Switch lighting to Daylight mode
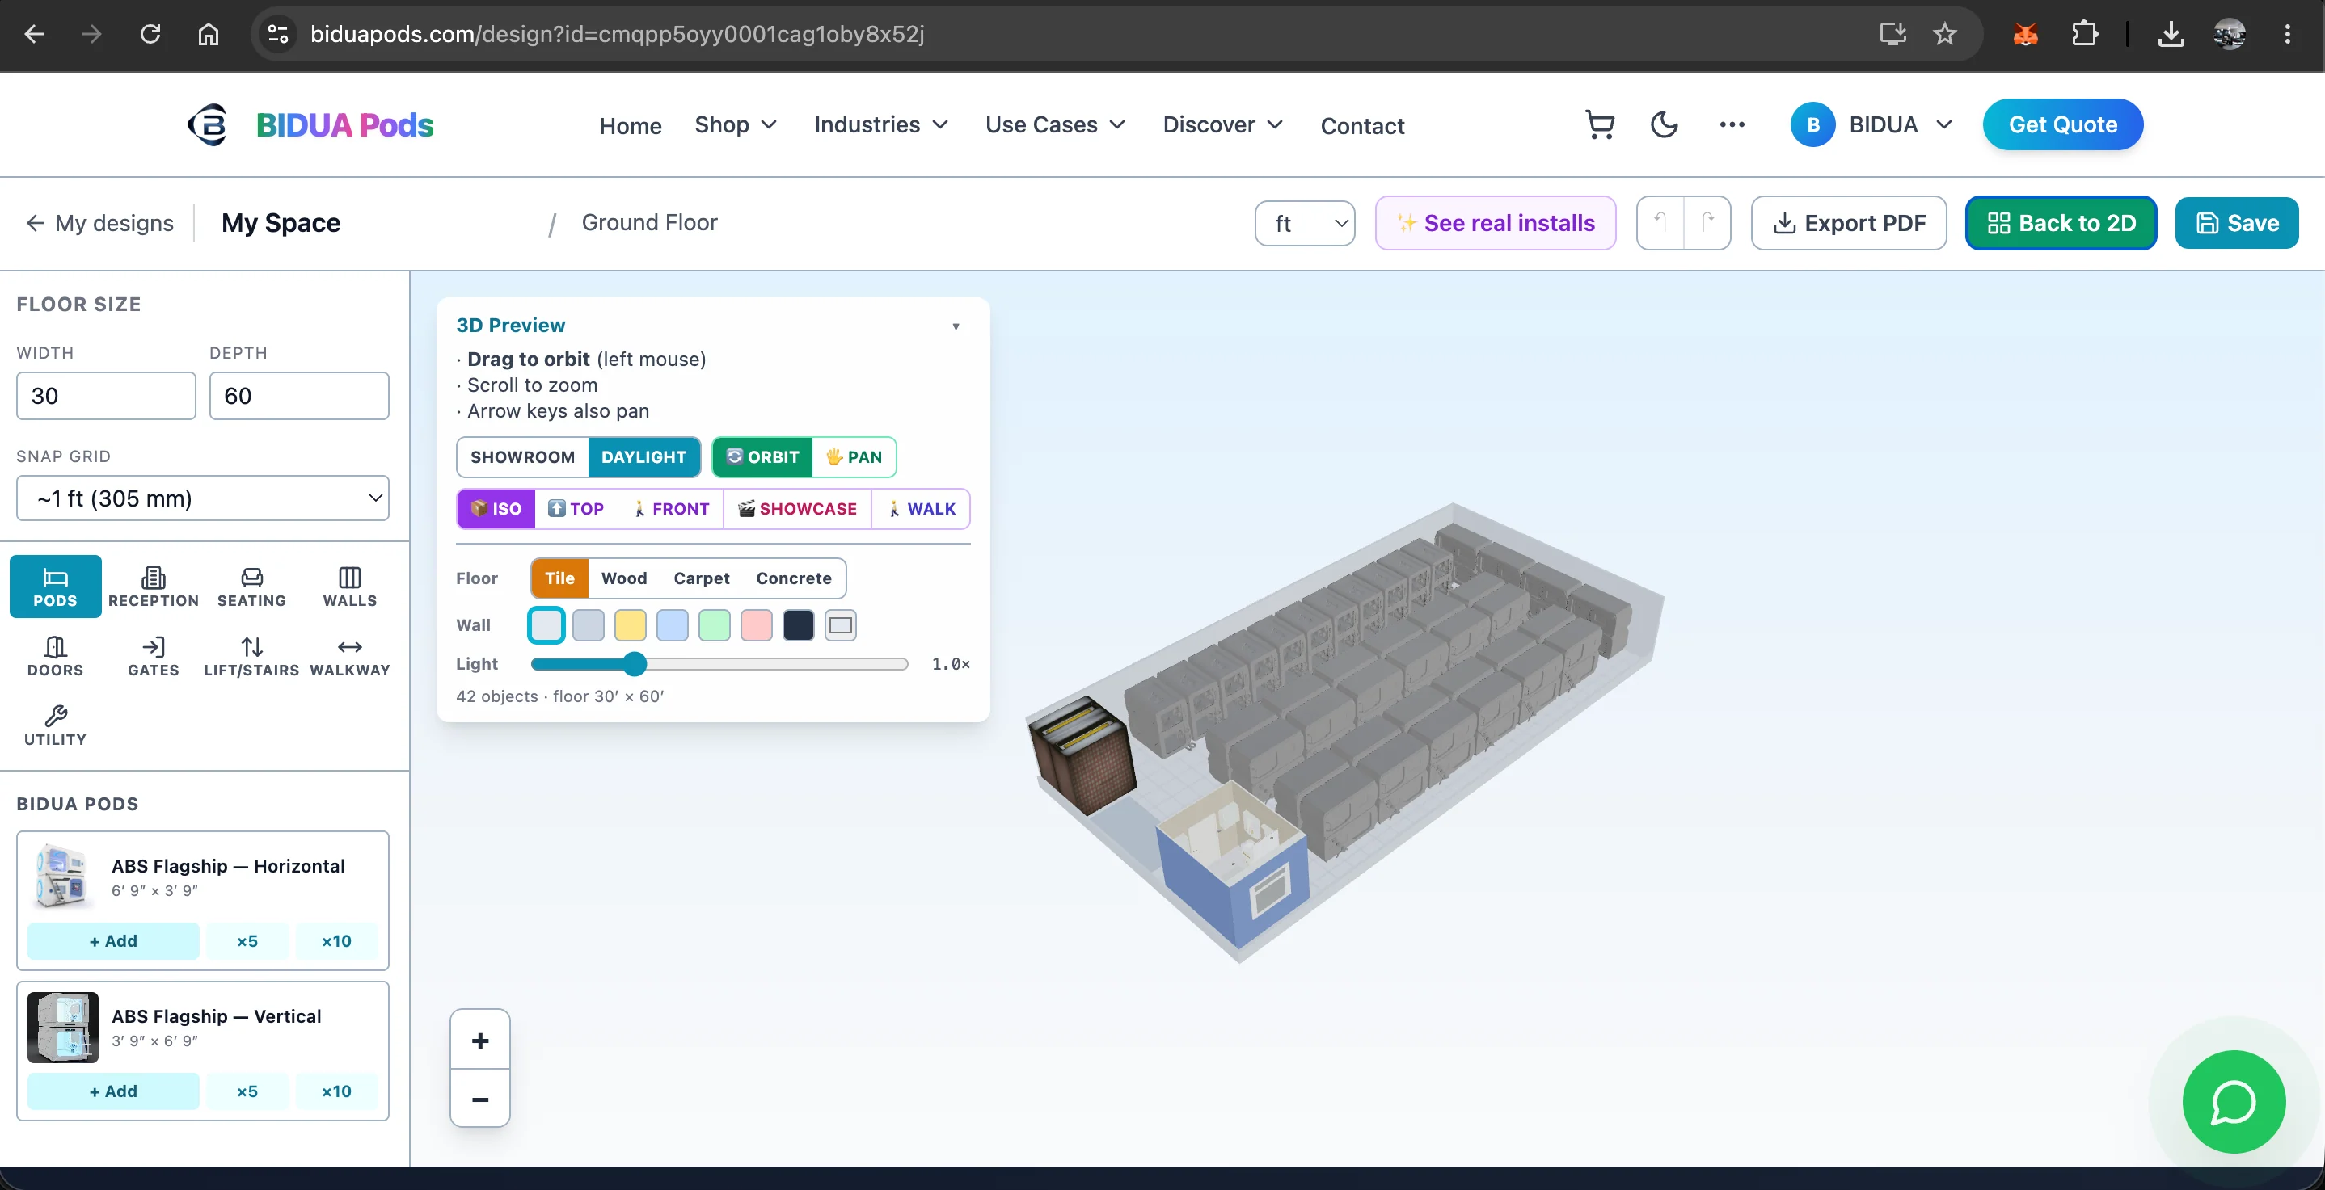The width and height of the screenshot is (2325, 1190). 643,456
